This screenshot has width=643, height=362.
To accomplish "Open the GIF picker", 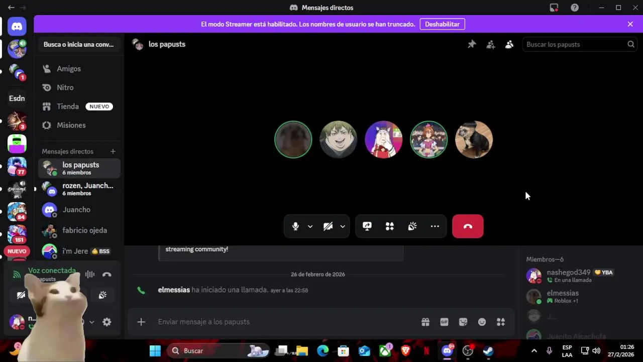I will pos(444,322).
